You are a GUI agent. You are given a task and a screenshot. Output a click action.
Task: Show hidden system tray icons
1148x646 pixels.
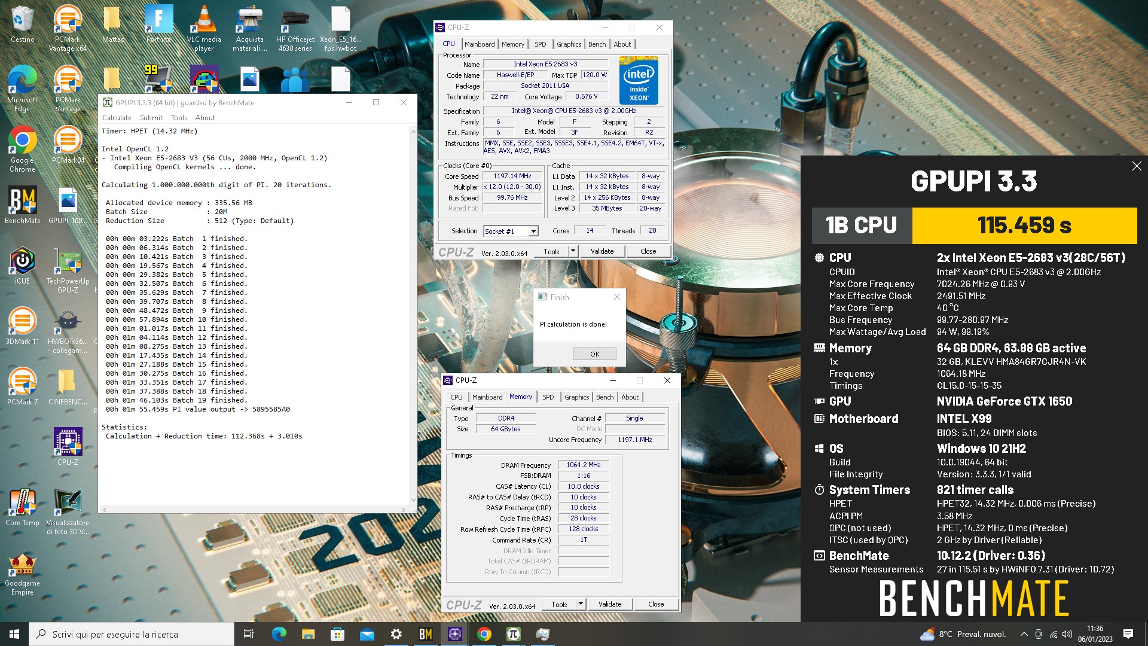(x=1024, y=634)
